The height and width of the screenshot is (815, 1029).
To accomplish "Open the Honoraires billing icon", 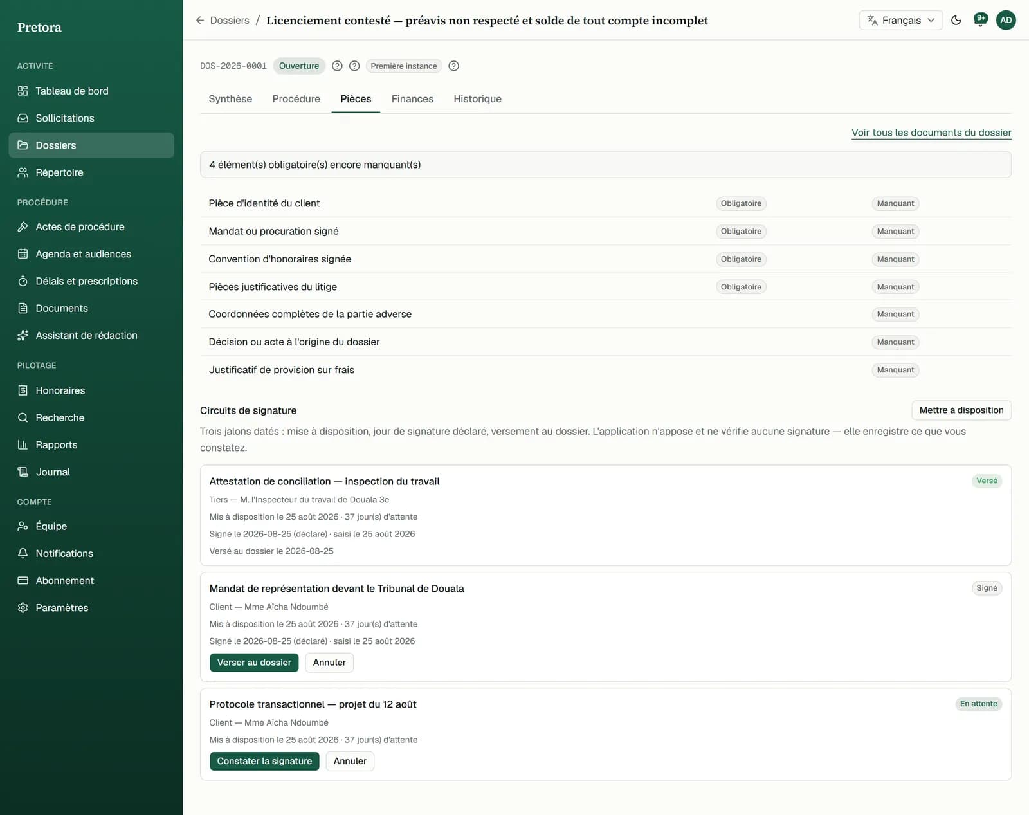I will click(x=23, y=390).
